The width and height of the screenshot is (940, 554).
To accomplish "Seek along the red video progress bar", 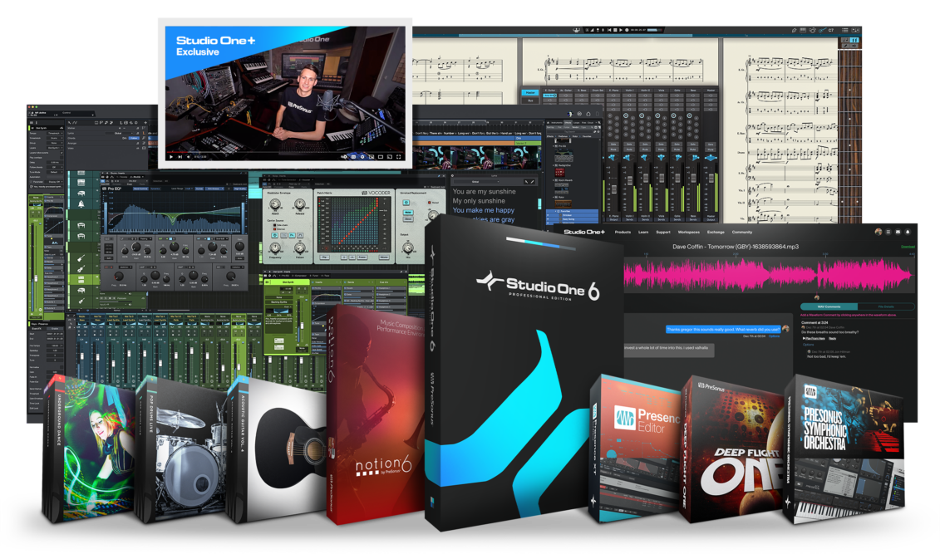I will 285,151.
